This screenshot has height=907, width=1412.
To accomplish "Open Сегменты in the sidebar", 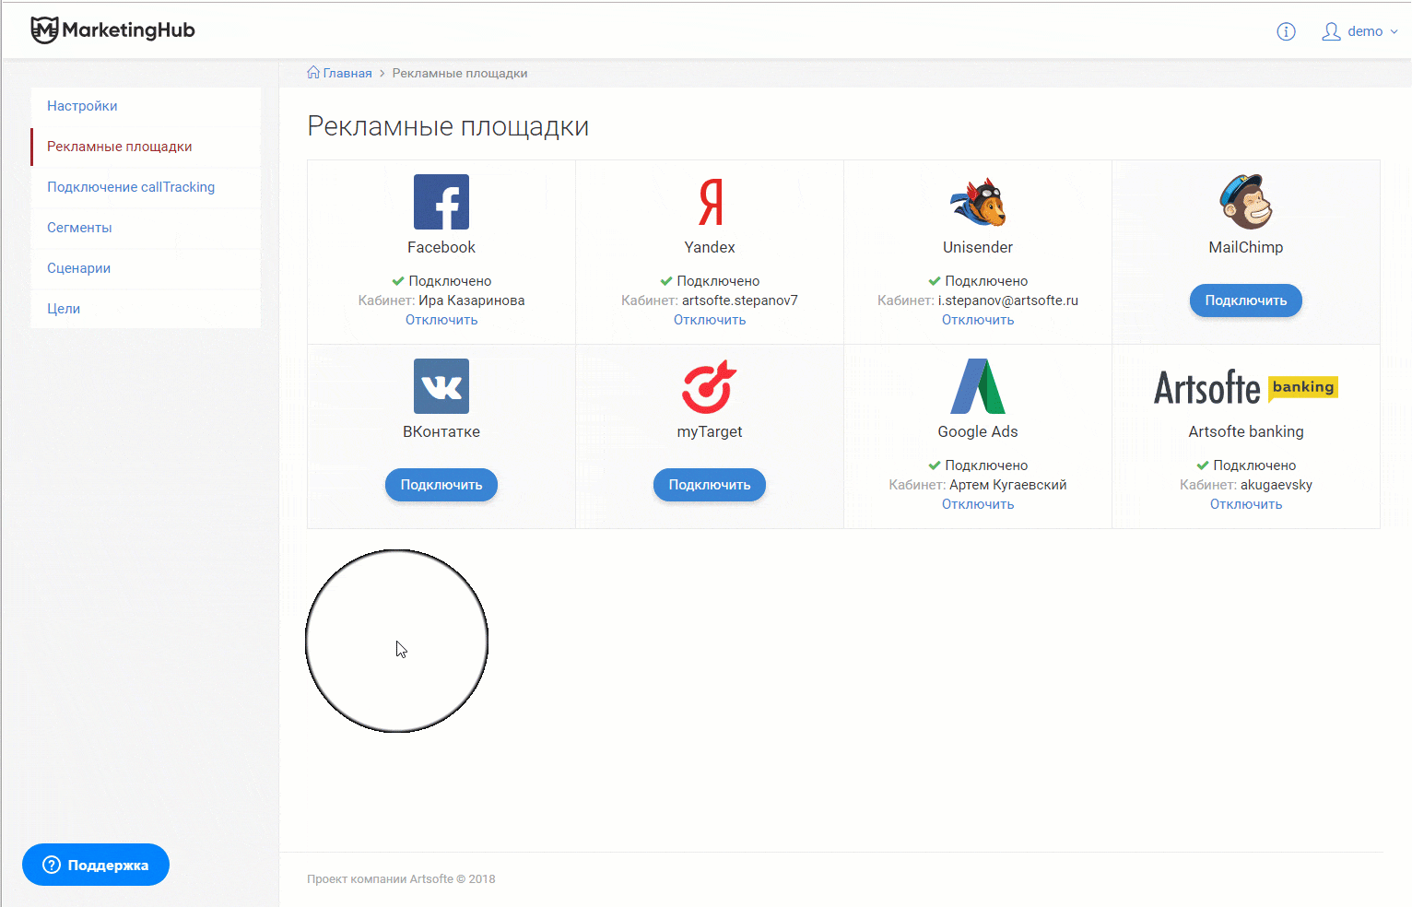I will [146, 228].
